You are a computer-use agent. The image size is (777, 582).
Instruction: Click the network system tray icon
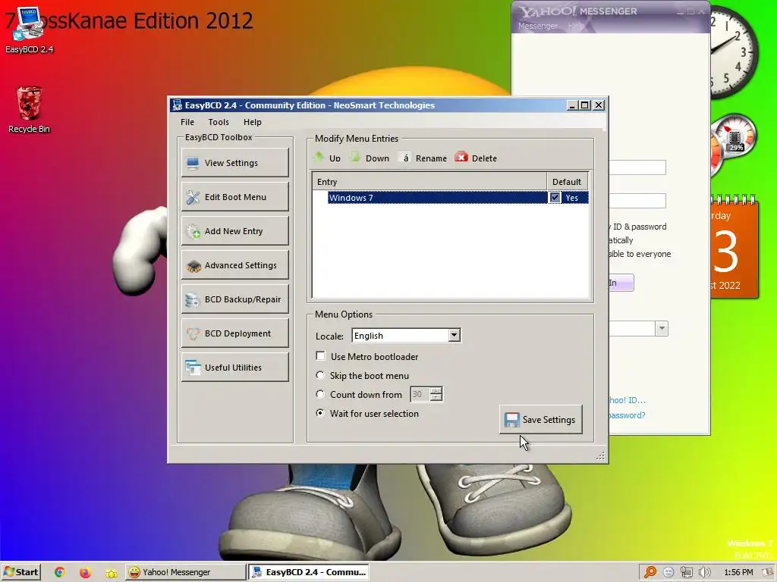686,572
